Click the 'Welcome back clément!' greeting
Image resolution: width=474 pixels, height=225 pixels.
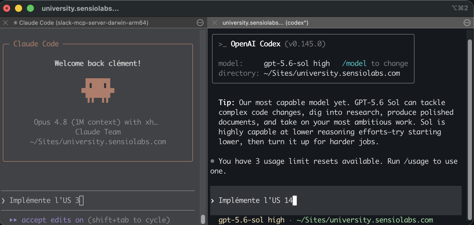98,63
